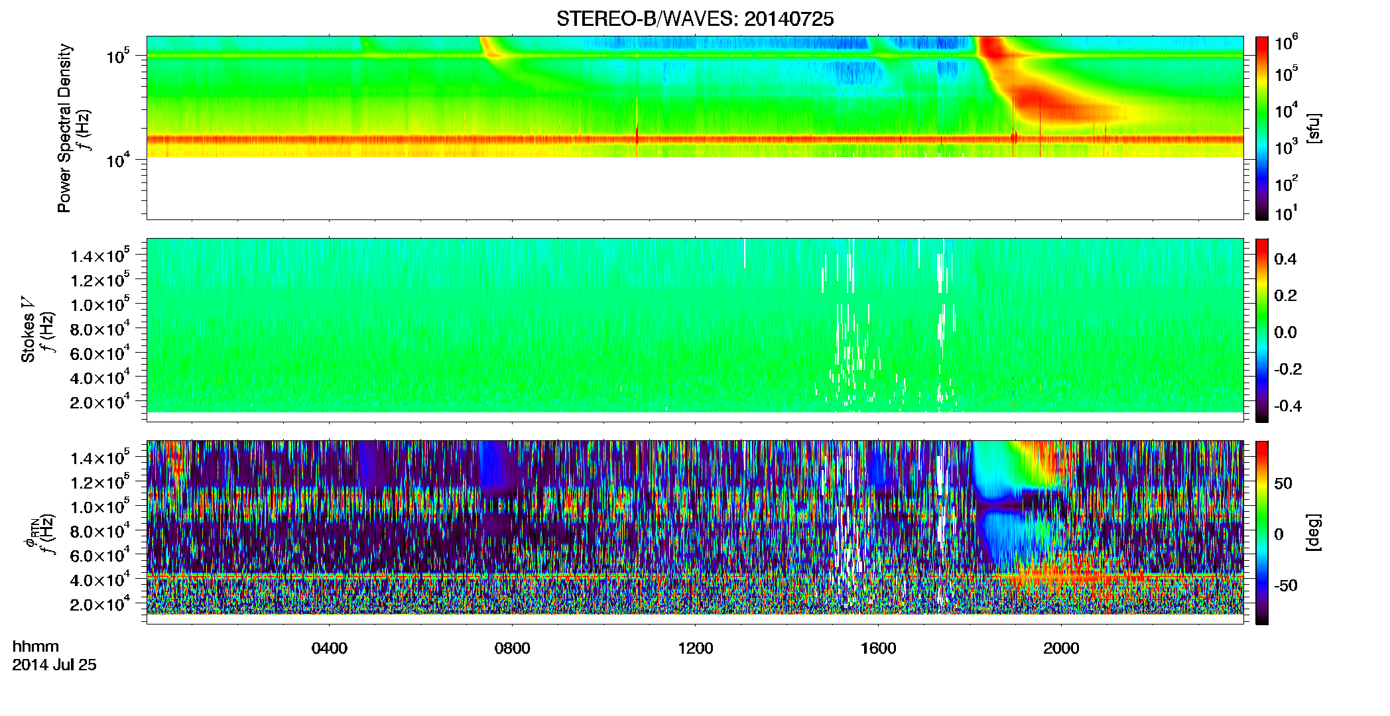Click the 0.4 tick on Stokes V colorbar

(1285, 259)
